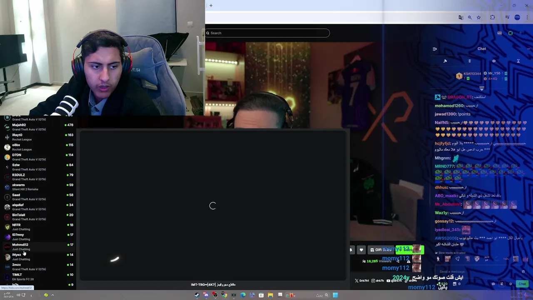Open the browser three-dot menu
This screenshot has height=300, width=533.
tap(527, 17)
